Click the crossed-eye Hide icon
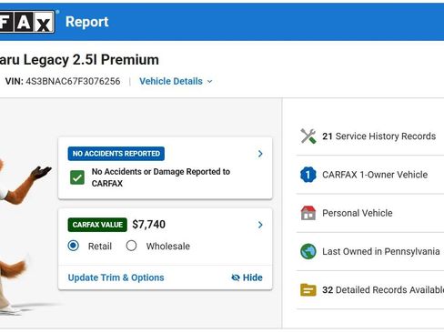The width and height of the screenshot is (444, 333). [236, 277]
